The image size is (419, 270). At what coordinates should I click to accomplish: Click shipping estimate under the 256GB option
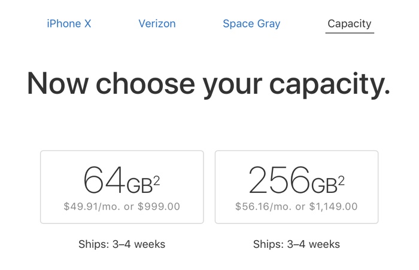coord(296,244)
